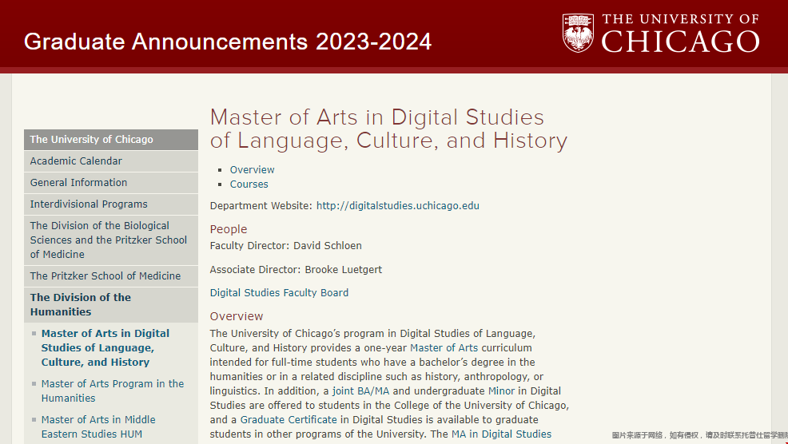788x444 pixels.
Task: Click the People section heading
Action: pos(228,229)
